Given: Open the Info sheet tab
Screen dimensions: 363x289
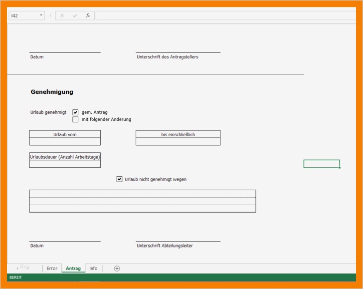Looking at the screenshot, I should [93, 269].
